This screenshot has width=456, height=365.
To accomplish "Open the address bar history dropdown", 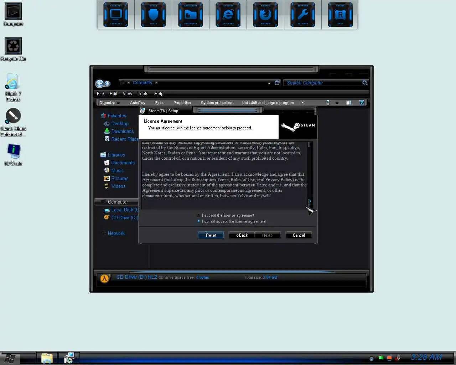I will click(269, 83).
